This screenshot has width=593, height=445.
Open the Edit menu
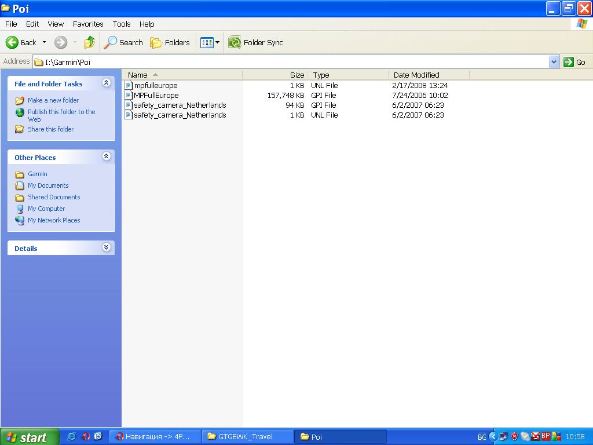pos(32,24)
